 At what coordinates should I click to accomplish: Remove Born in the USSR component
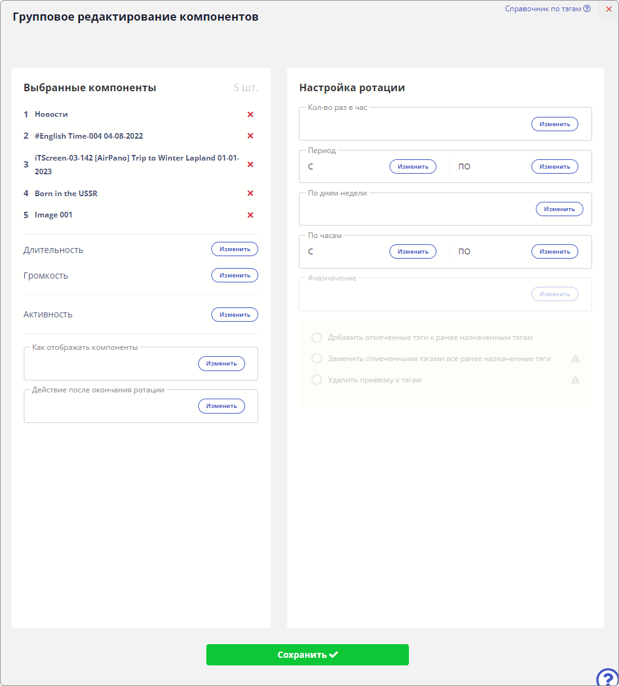click(x=250, y=193)
